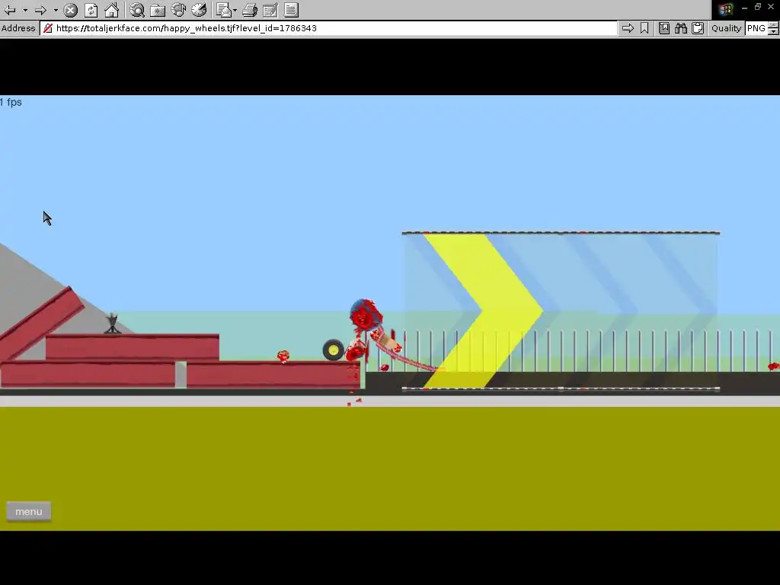Open the Back history dropdown arrow
This screenshot has height=585, width=780.
pos(25,10)
